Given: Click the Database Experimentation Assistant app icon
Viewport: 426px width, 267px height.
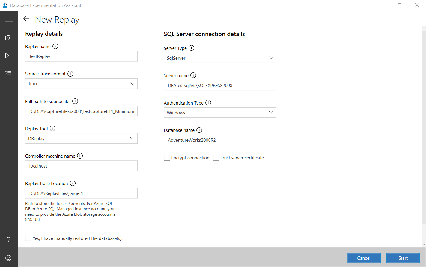Looking at the screenshot, I should coord(5,5).
